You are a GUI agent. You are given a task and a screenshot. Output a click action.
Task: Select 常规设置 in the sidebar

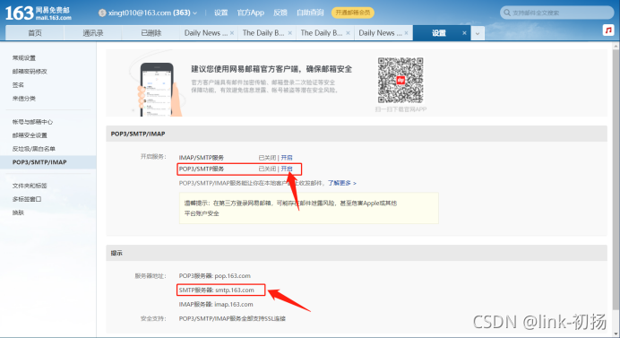click(24, 57)
